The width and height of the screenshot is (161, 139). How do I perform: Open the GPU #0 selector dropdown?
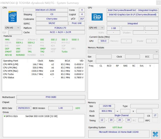[x=96, y=28]
